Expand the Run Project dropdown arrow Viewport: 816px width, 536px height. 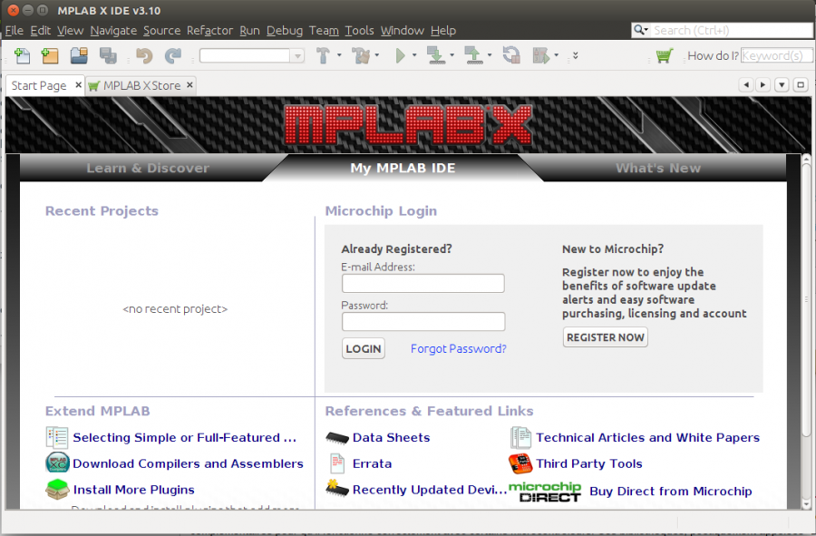(414, 55)
